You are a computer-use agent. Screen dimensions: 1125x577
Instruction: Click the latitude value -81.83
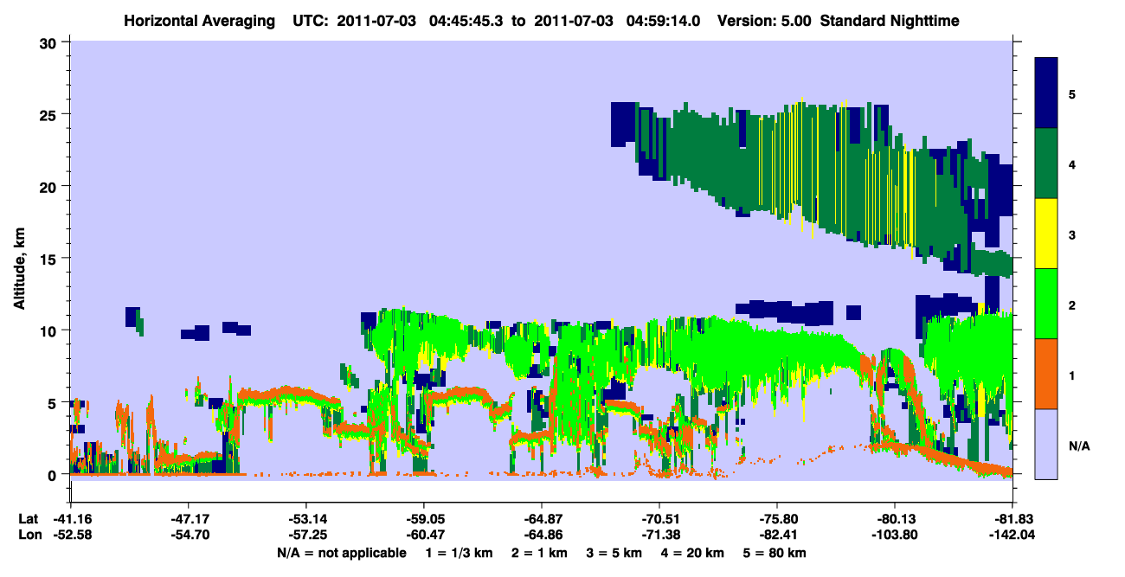click(1012, 519)
